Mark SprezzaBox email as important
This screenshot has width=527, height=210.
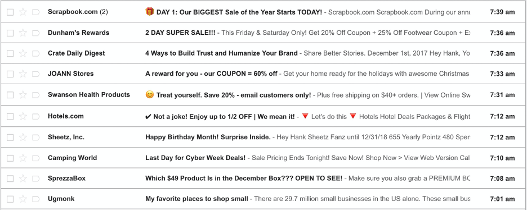coord(35,179)
